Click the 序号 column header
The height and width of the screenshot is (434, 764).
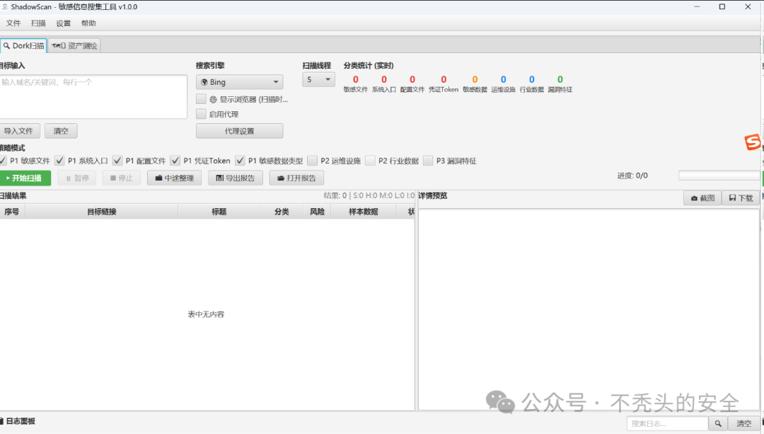pyautogui.click(x=12, y=212)
